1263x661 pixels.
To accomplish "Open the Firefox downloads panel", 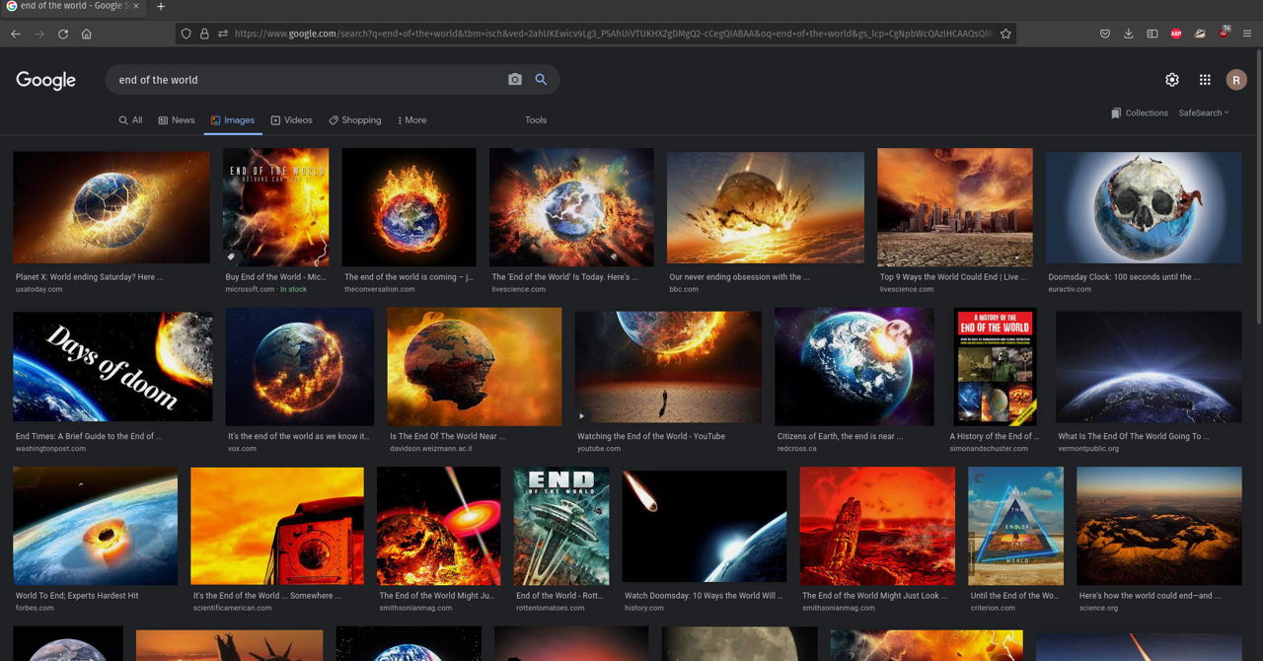I will pyautogui.click(x=1128, y=34).
